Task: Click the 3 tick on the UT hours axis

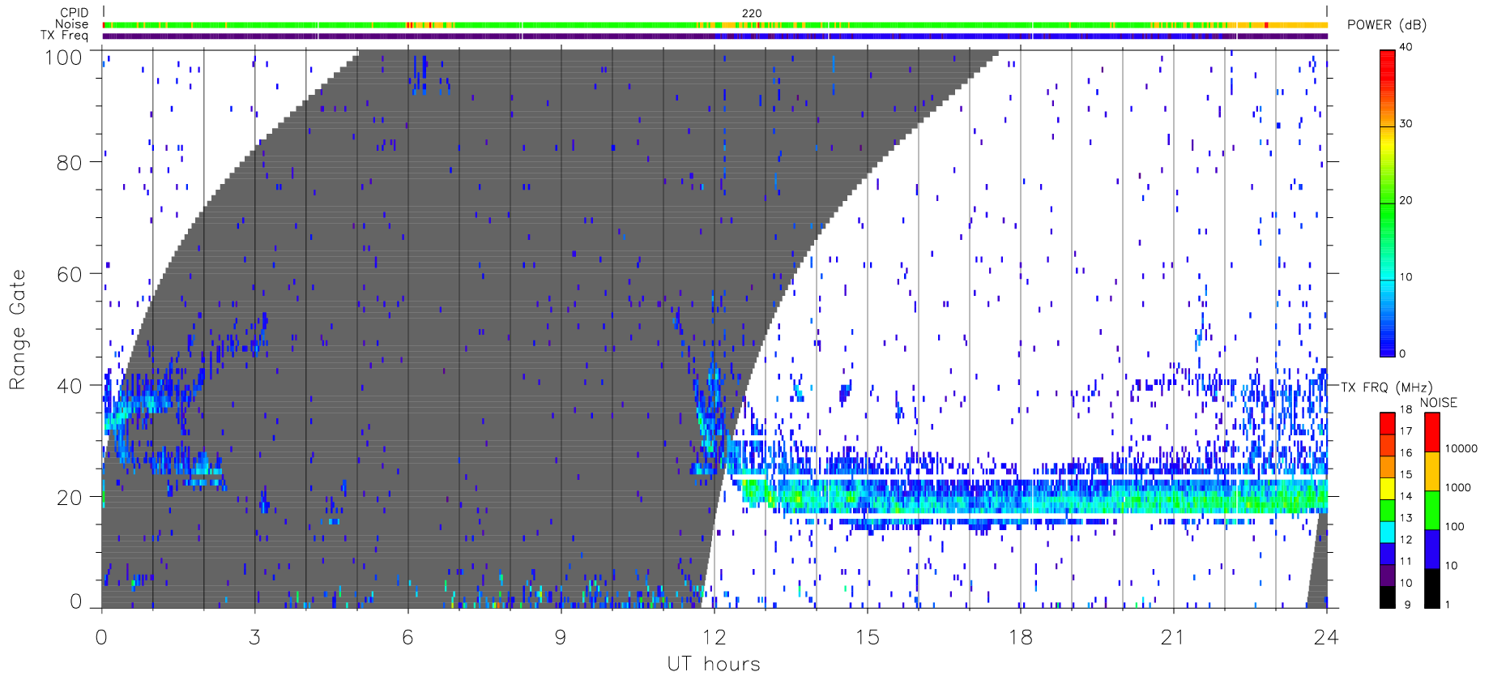Action: 254,637
